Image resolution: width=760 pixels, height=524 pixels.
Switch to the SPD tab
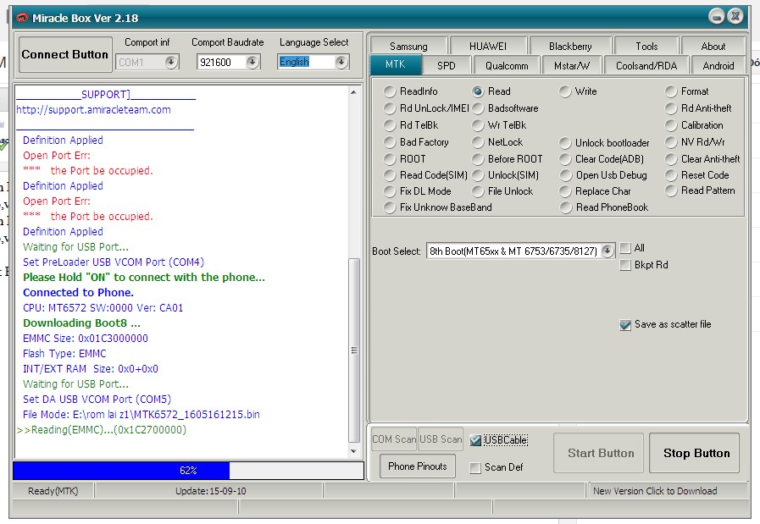point(447,66)
